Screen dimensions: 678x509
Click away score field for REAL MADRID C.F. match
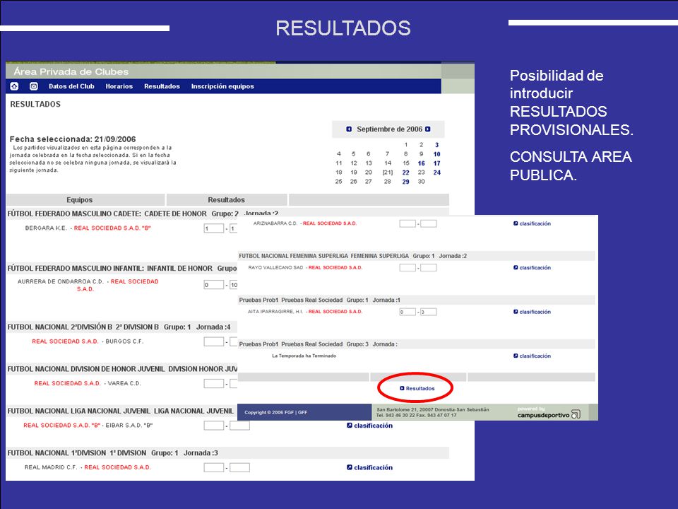239,467
